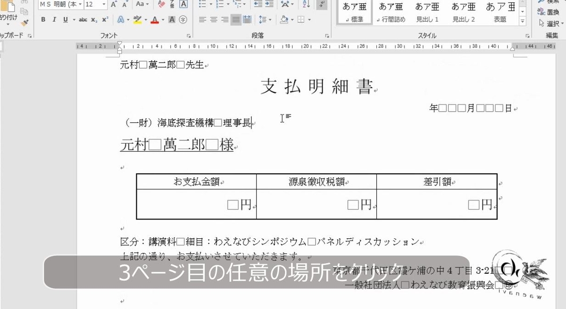Image resolution: width=566 pixels, height=309 pixels.
Task: Apply 行間詰め style
Action: click(391, 12)
